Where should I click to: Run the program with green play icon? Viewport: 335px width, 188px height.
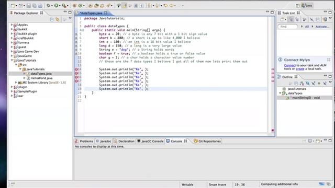(56, 6)
